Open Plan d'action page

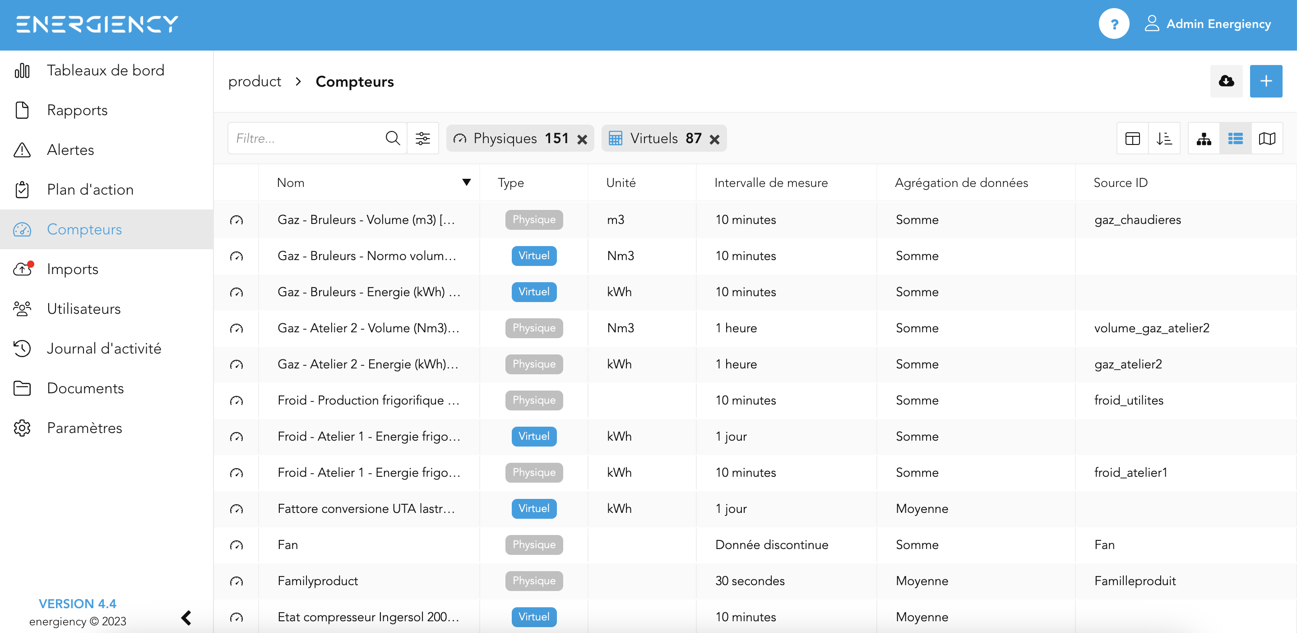106,189
